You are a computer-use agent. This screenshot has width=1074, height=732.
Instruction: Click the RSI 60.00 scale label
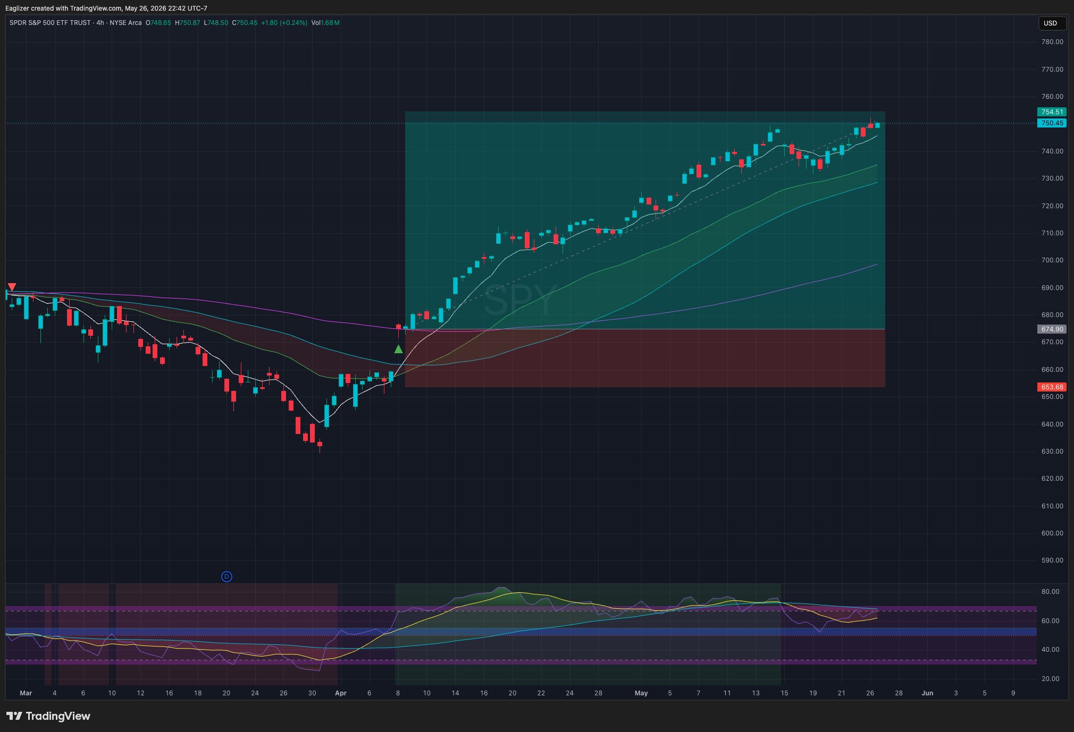1050,621
